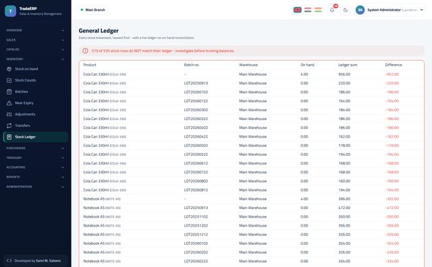Select batch LOT20260422 cell

click(196, 136)
